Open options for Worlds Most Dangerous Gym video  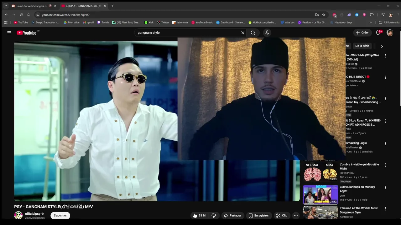click(x=385, y=209)
